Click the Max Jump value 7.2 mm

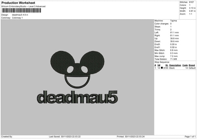174,56
